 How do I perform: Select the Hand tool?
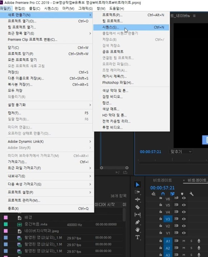(137, 230)
